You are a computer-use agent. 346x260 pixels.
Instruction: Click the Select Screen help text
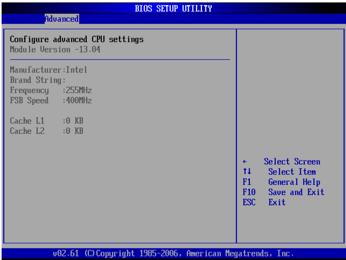[292, 162]
